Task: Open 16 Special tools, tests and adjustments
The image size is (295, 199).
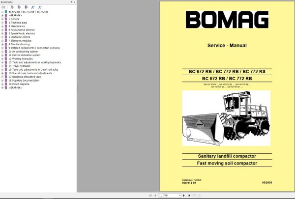Action: [30, 73]
